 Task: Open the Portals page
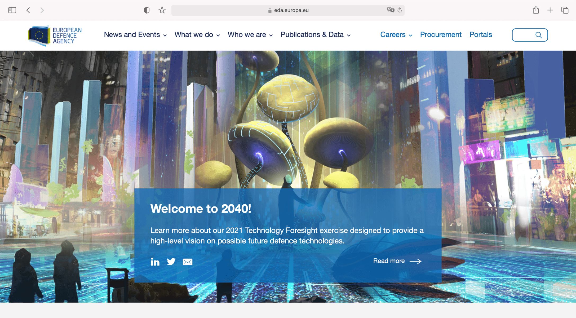point(481,35)
